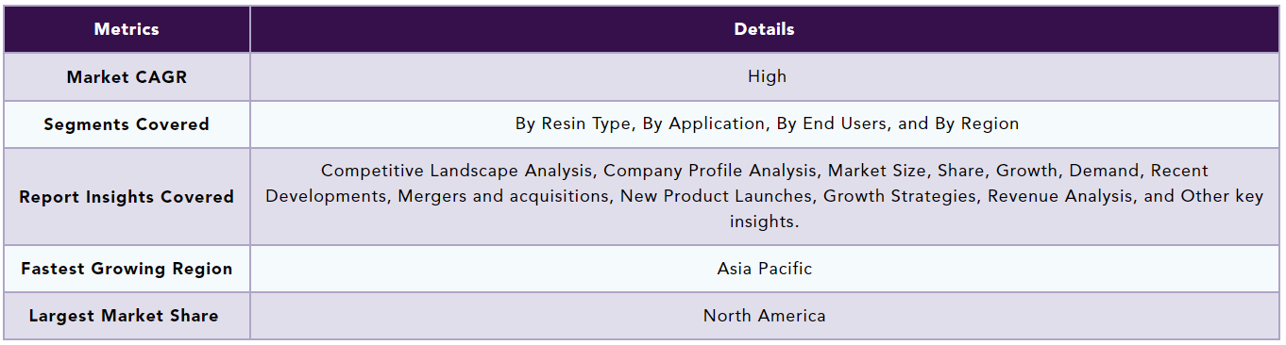Select the Fastest Growing Region label

(127, 269)
